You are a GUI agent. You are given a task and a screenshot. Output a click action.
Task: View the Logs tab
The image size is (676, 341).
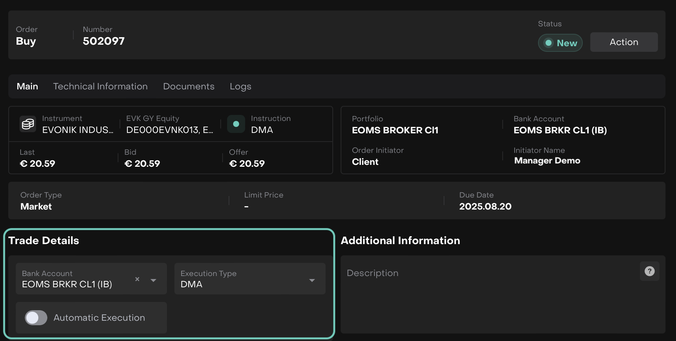[x=240, y=86]
